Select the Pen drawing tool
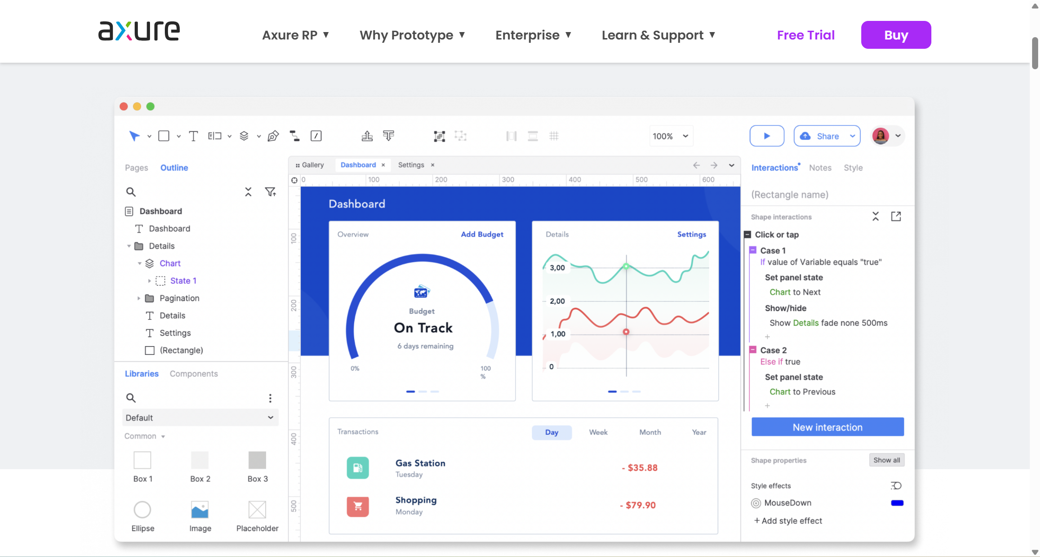Screen dimensions: 1040x557 273,136
